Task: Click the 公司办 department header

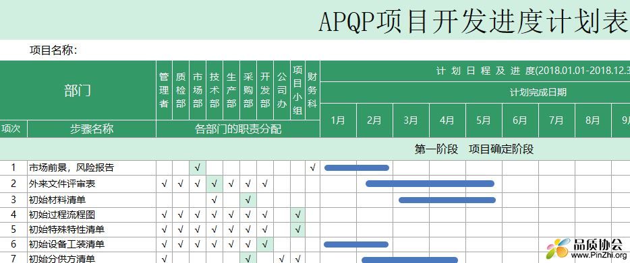Action: pos(282,90)
